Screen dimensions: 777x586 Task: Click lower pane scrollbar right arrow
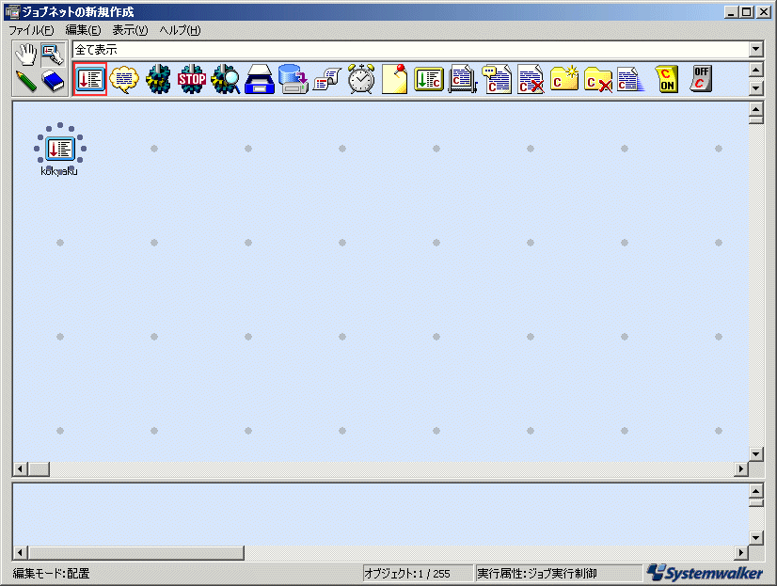coord(741,552)
